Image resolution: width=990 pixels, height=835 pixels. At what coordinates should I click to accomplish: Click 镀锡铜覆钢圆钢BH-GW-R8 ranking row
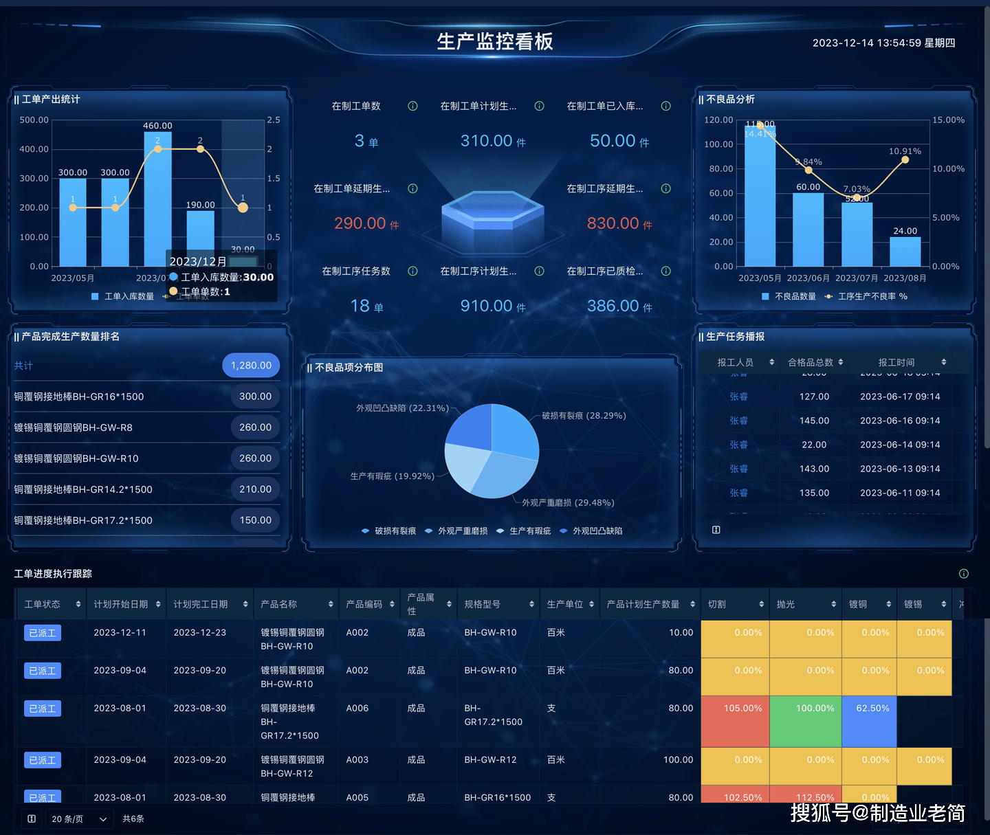point(146,427)
